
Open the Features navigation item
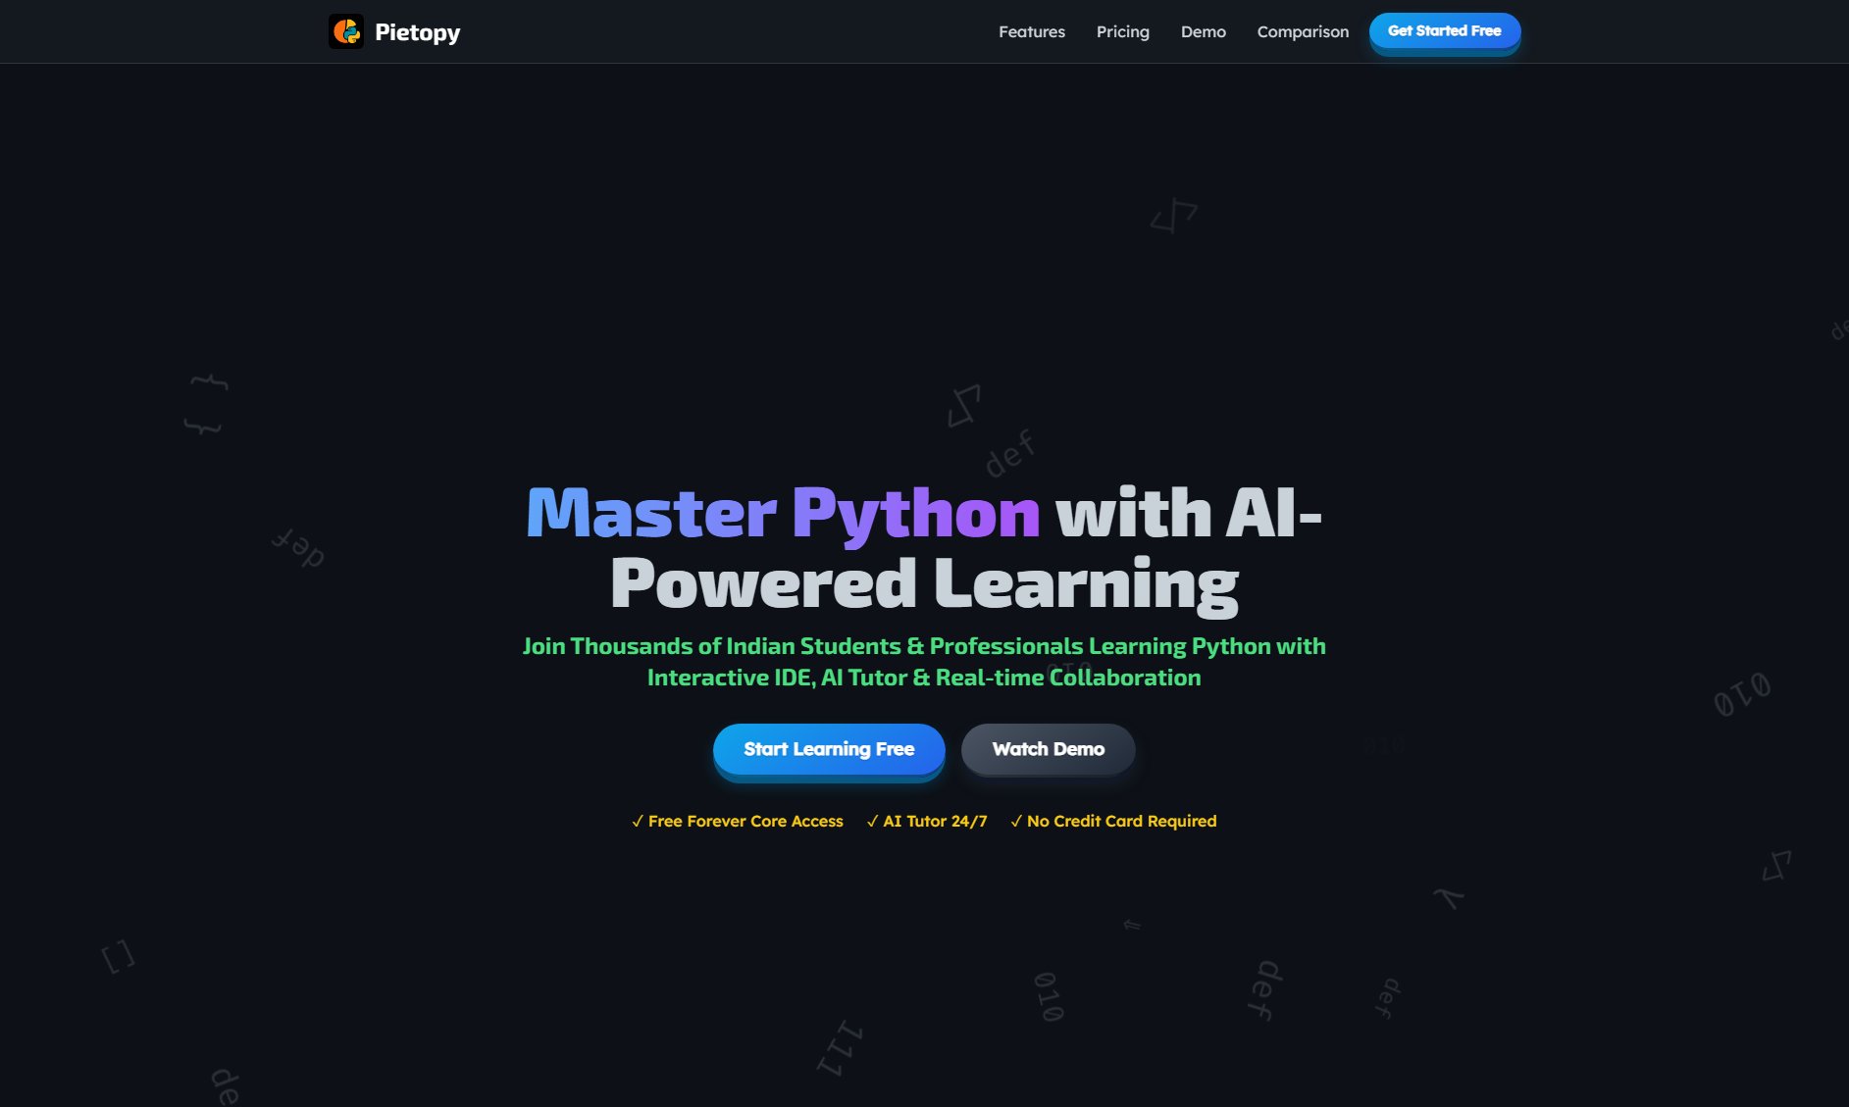click(x=1031, y=31)
